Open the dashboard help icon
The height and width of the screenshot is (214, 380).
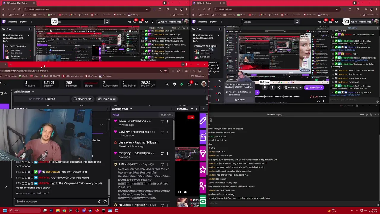(174, 84)
